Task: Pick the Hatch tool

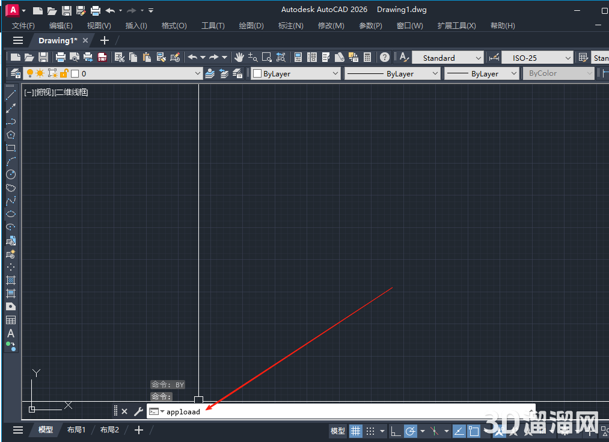Action: [11, 280]
